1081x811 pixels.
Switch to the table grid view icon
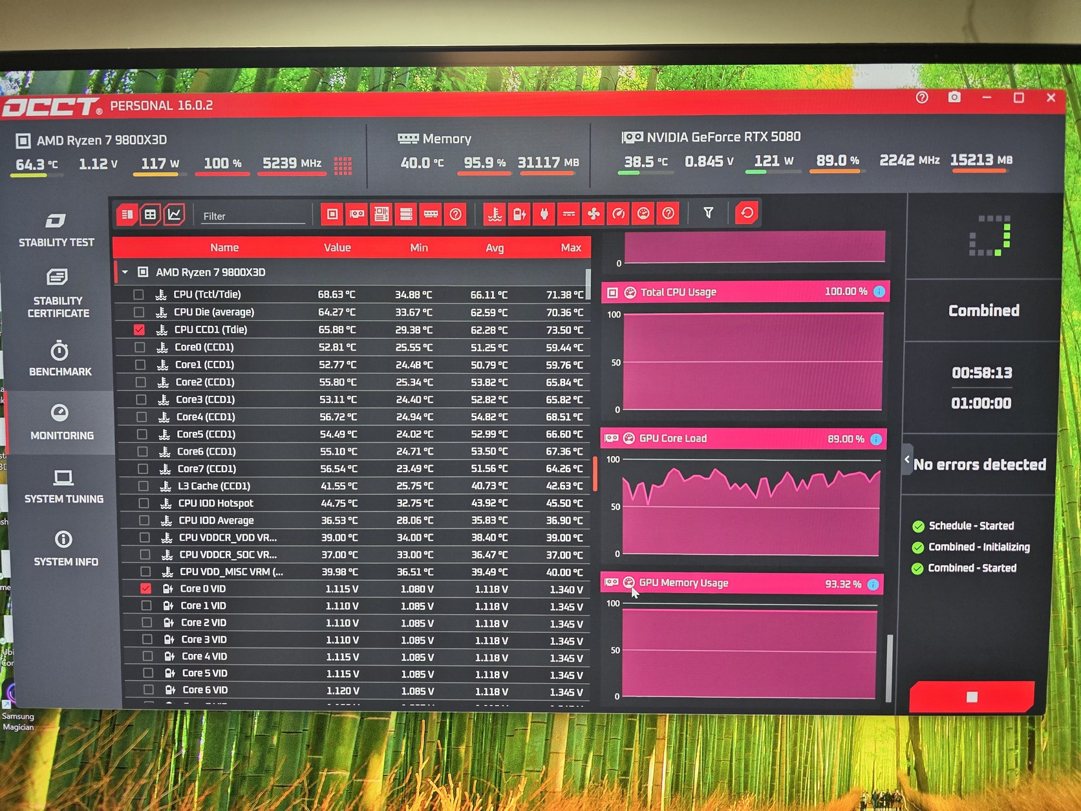(150, 215)
